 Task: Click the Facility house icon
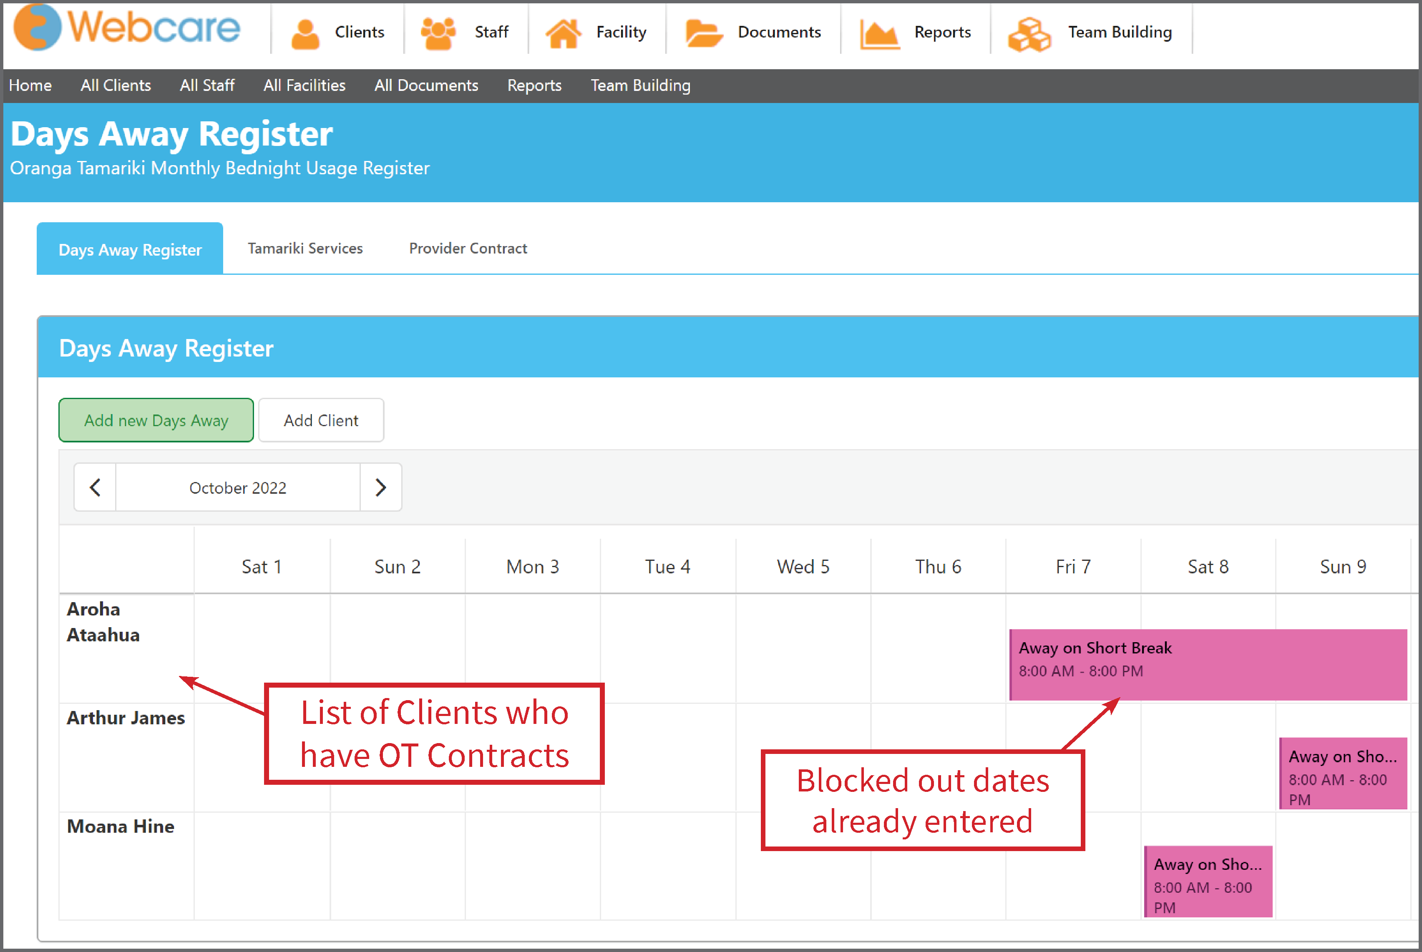pos(564,33)
